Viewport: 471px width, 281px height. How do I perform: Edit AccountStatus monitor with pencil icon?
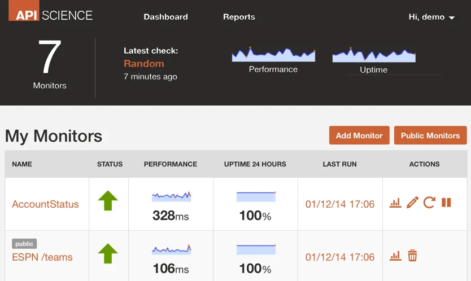412,203
